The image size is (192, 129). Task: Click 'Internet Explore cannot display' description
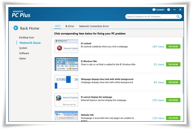click(104, 100)
